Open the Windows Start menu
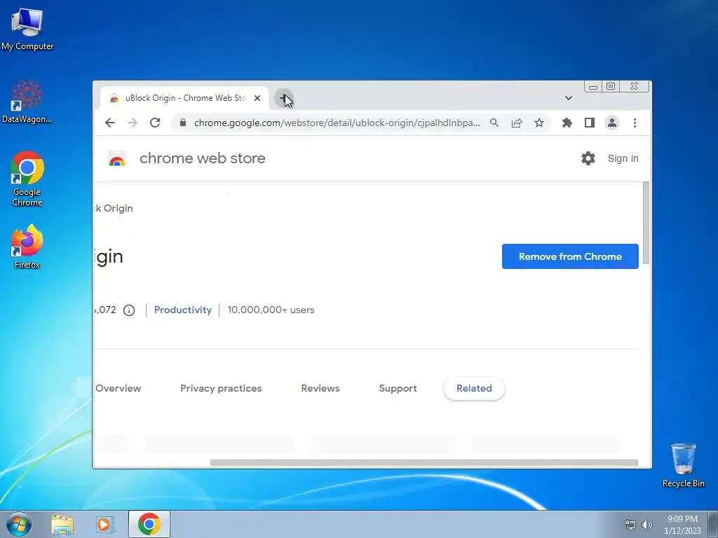This screenshot has height=538, width=718. (18, 524)
